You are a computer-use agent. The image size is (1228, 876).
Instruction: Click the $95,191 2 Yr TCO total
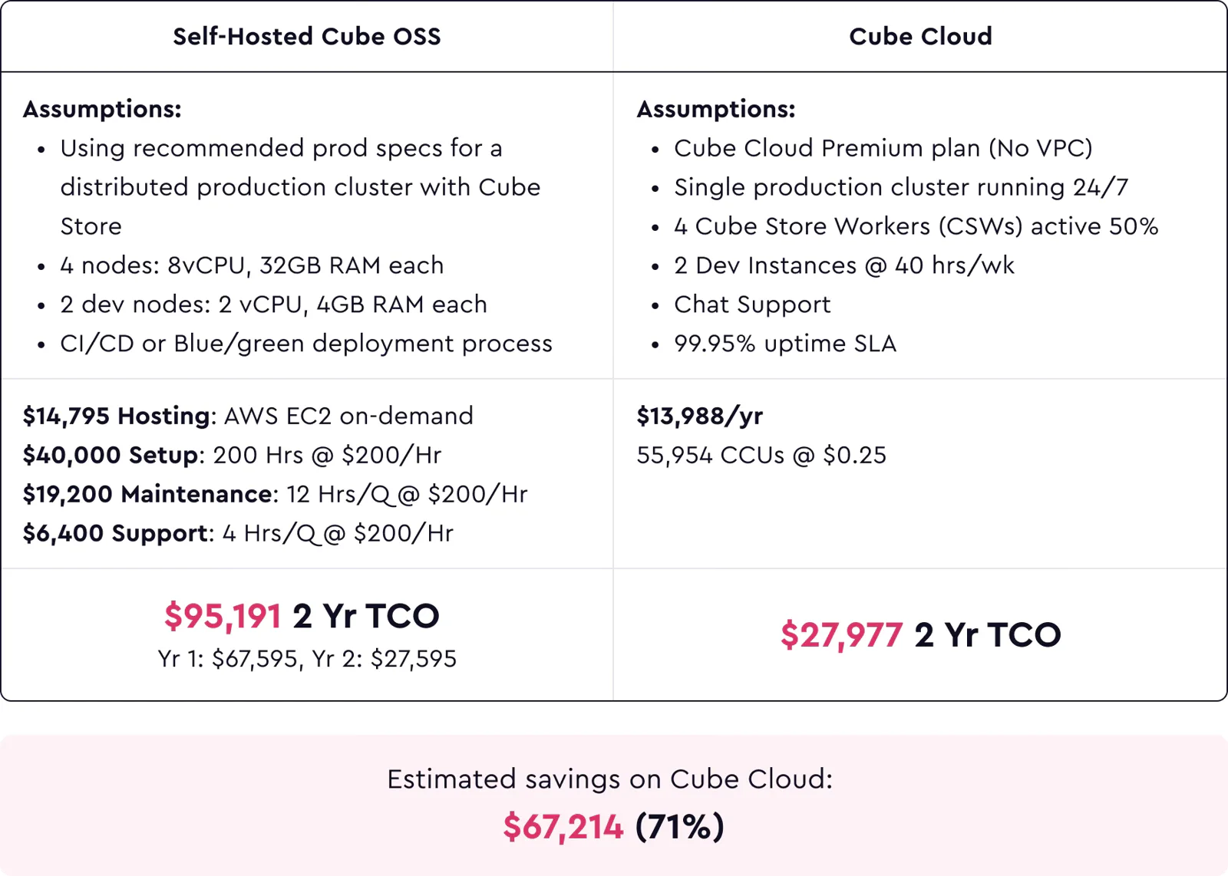302,616
